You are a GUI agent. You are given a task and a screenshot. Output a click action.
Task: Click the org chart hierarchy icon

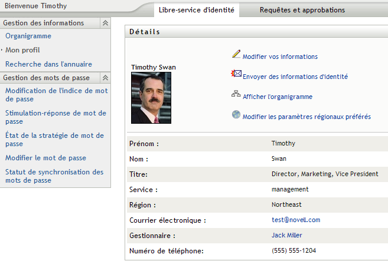point(236,94)
